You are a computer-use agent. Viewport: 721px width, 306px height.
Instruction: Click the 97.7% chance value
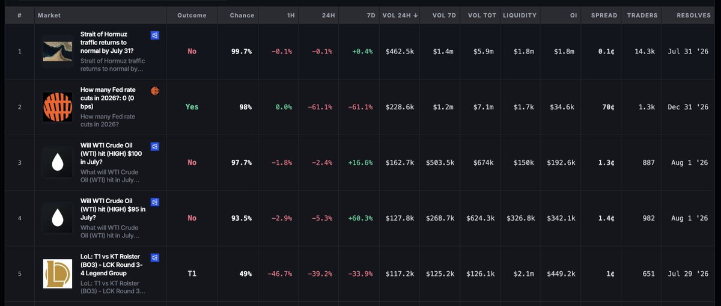[242, 162]
